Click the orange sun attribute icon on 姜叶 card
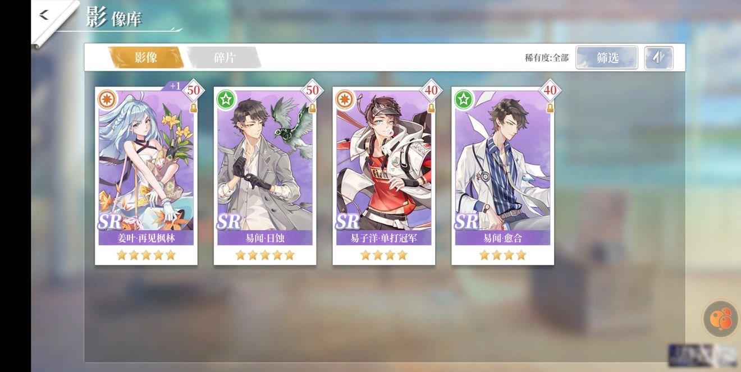 [x=106, y=99]
